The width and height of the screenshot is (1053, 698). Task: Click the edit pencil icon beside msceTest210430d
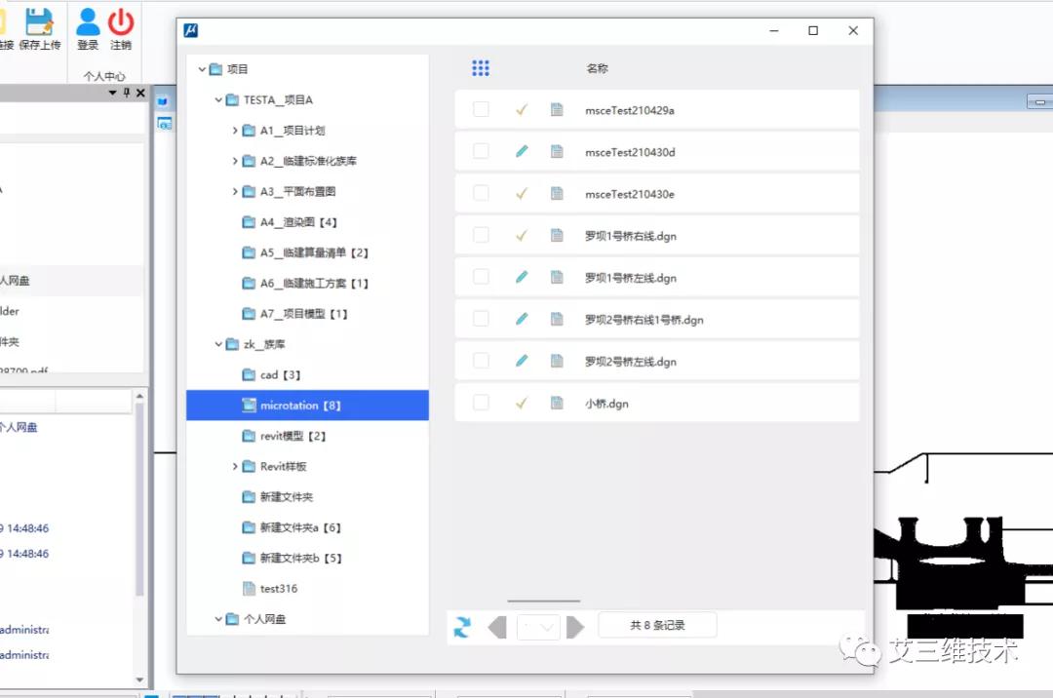[521, 151]
